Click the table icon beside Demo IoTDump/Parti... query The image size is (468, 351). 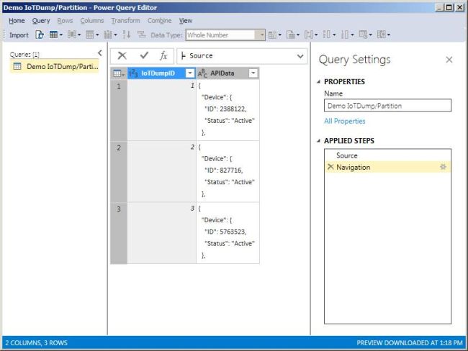(x=17, y=66)
